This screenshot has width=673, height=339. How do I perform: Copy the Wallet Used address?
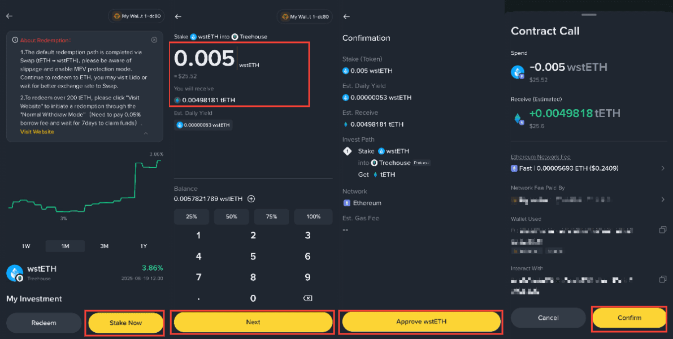click(x=663, y=230)
